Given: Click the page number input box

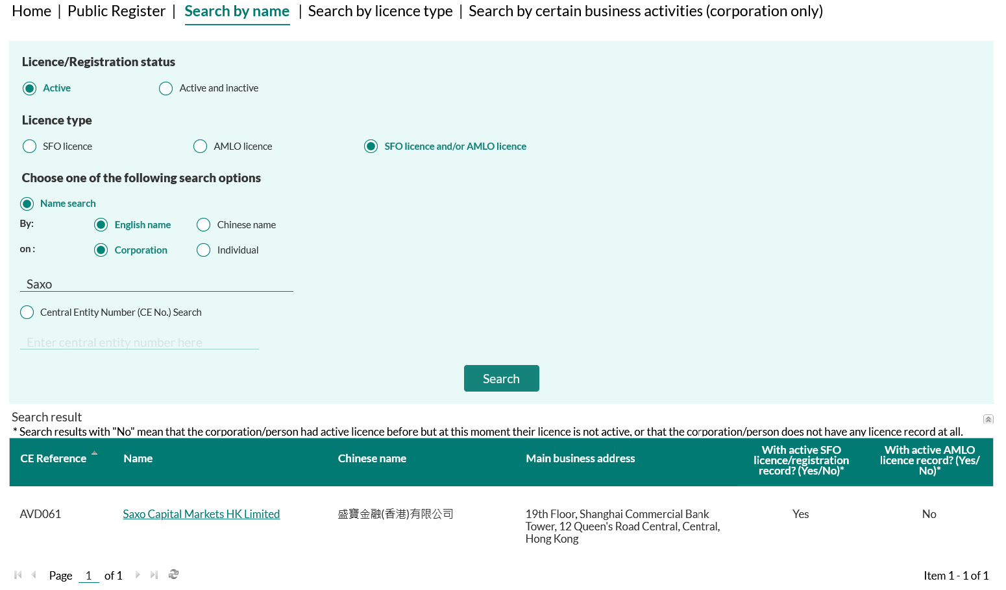Looking at the screenshot, I should coord(89,576).
